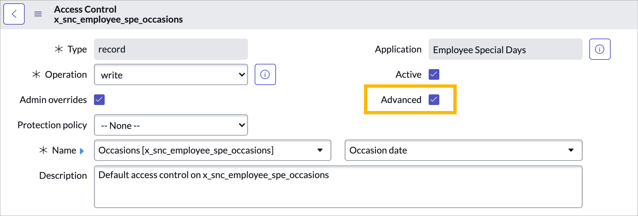This screenshot has width=638, height=216.
Task: Toggle the Advanced checkbox
Action: click(x=434, y=100)
